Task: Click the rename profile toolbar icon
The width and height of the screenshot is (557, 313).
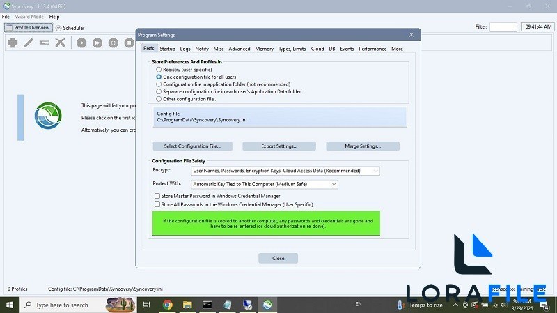Action: click(x=45, y=43)
